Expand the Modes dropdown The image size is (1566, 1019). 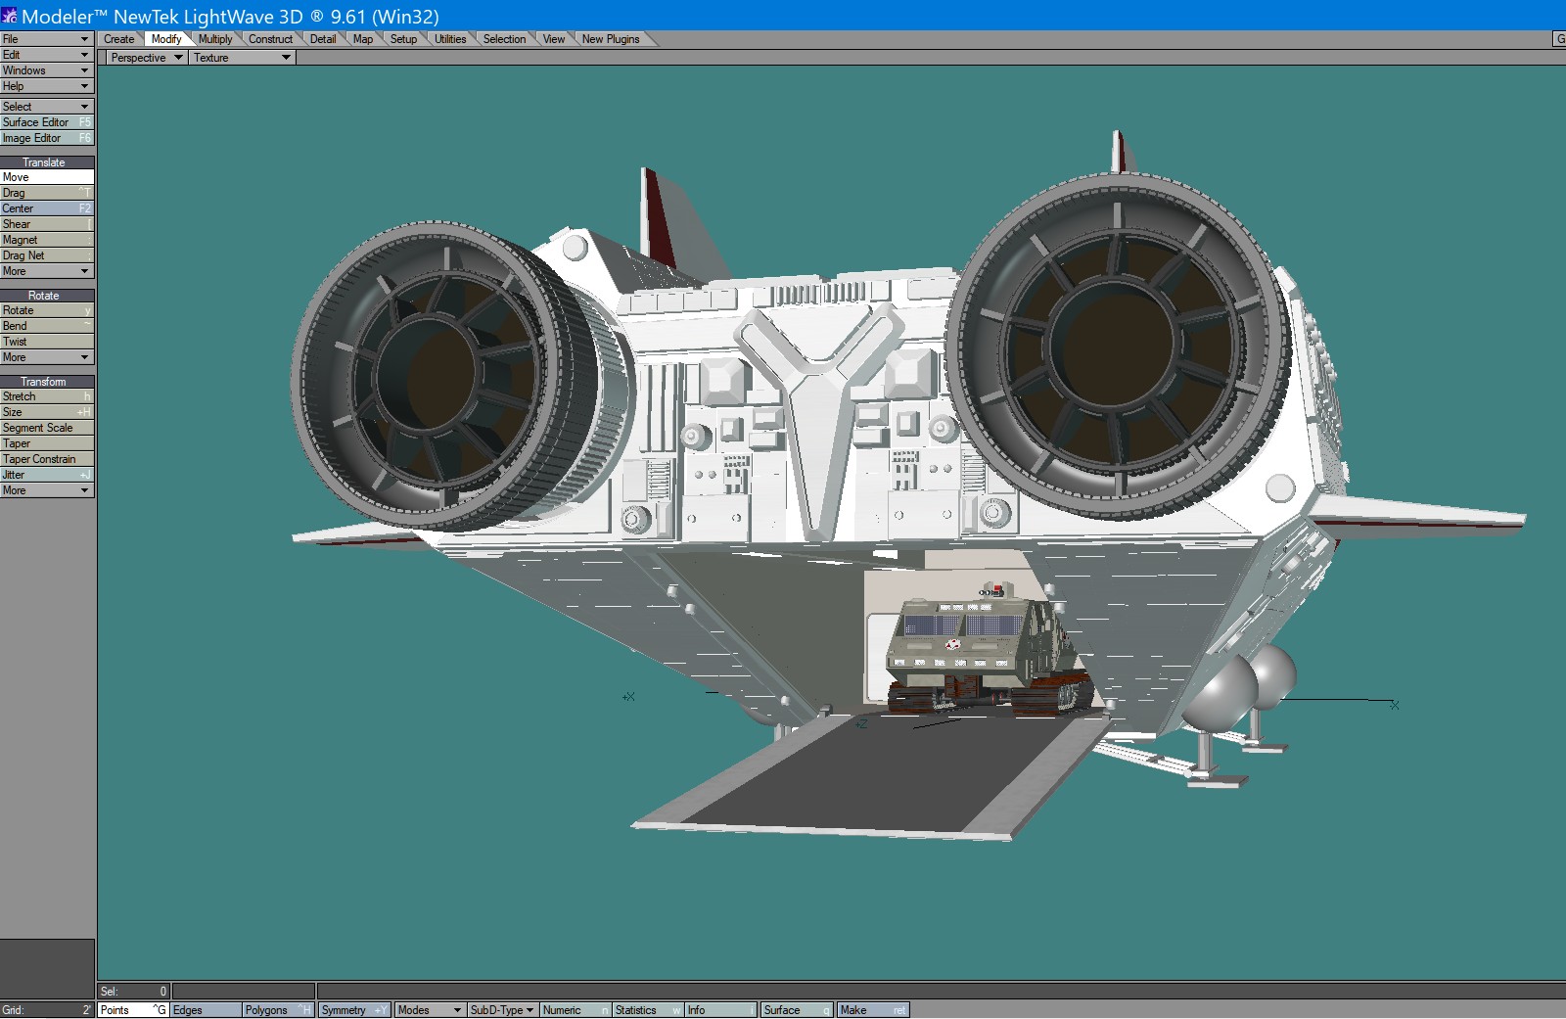(x=429, y=1010)
